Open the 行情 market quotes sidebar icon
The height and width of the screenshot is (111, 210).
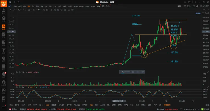(x=4, y=35)
